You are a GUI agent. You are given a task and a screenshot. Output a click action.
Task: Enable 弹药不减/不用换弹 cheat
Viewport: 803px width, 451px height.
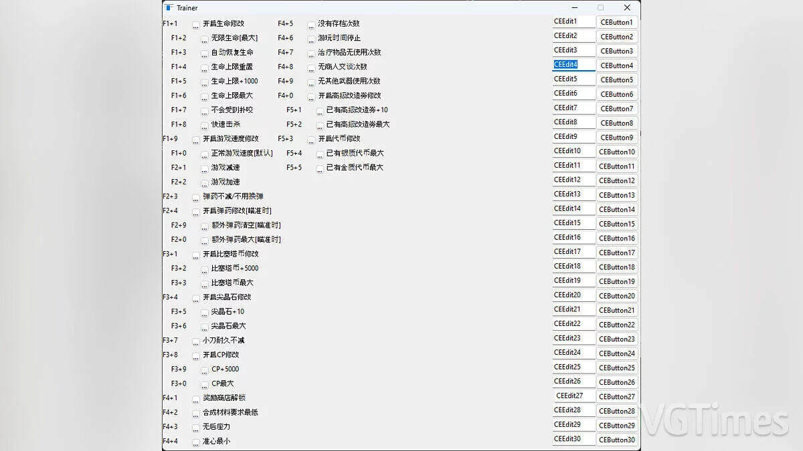coord(196,198)
